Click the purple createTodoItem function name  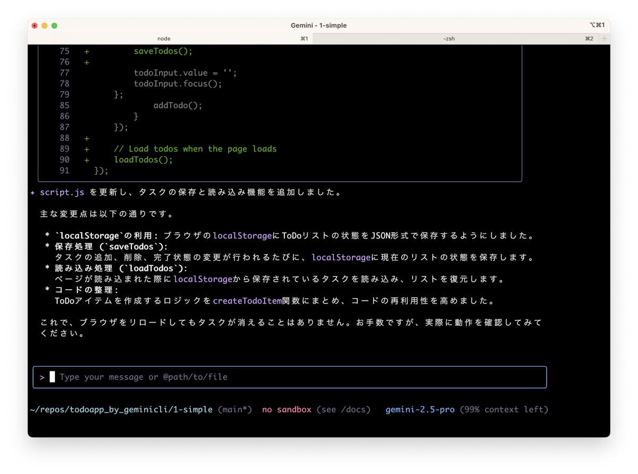[247, 301]
